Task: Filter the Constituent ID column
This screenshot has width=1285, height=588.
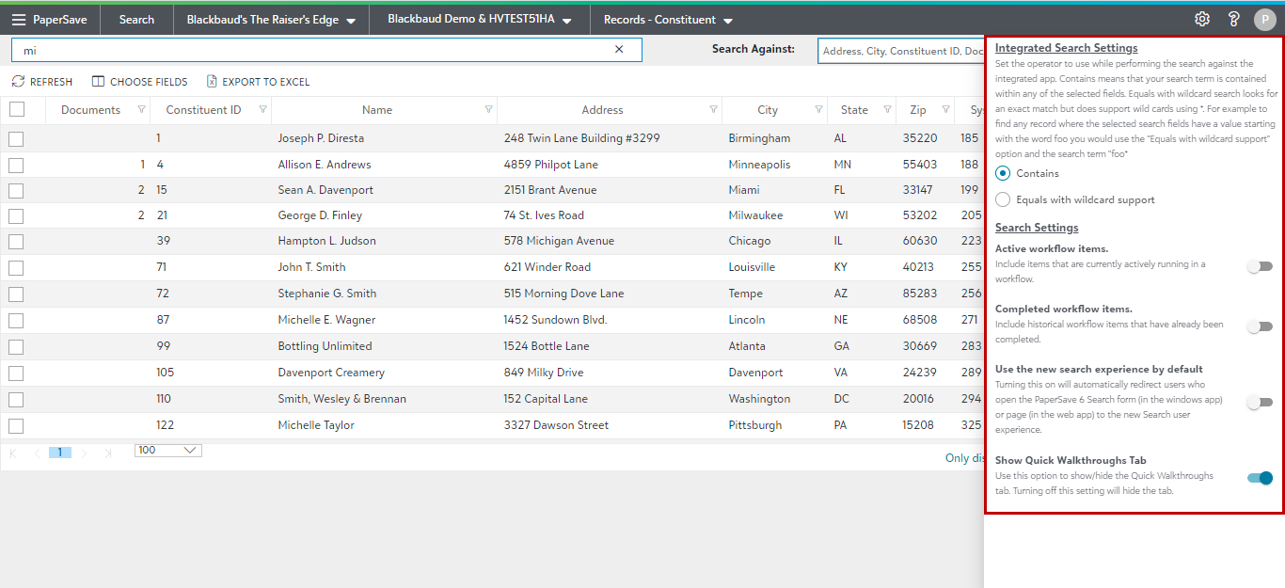Action: (262, 110)
